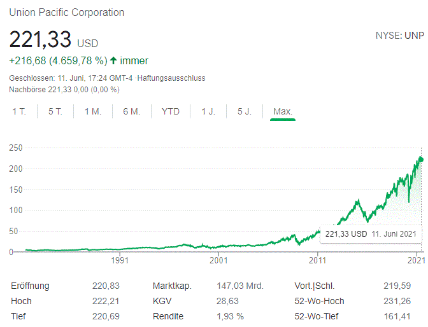Open the 6 M. chart range
428x327 pixels.
click(x=131, y=111)
